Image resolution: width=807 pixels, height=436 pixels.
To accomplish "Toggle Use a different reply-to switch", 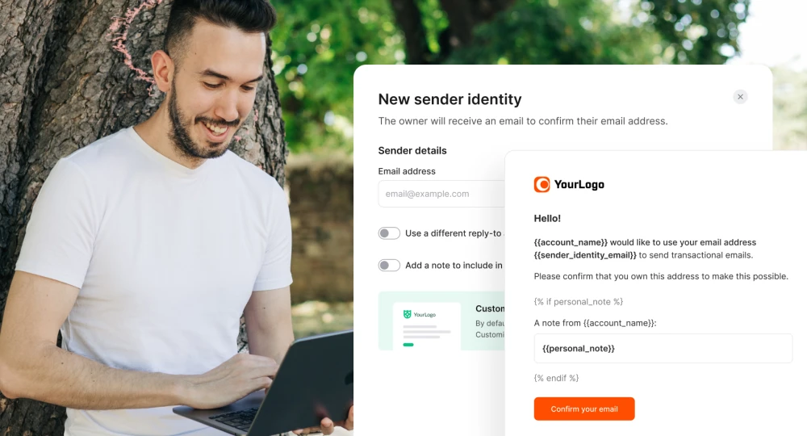I will click(389, 233).
